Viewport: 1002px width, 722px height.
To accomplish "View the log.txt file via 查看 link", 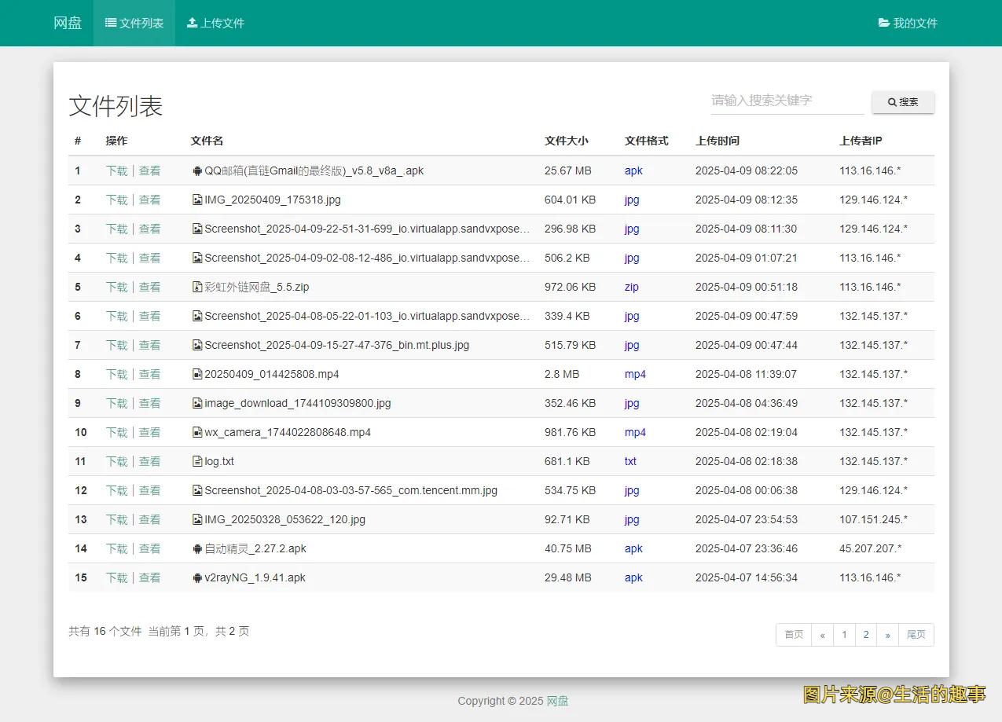I will [149, 461].
